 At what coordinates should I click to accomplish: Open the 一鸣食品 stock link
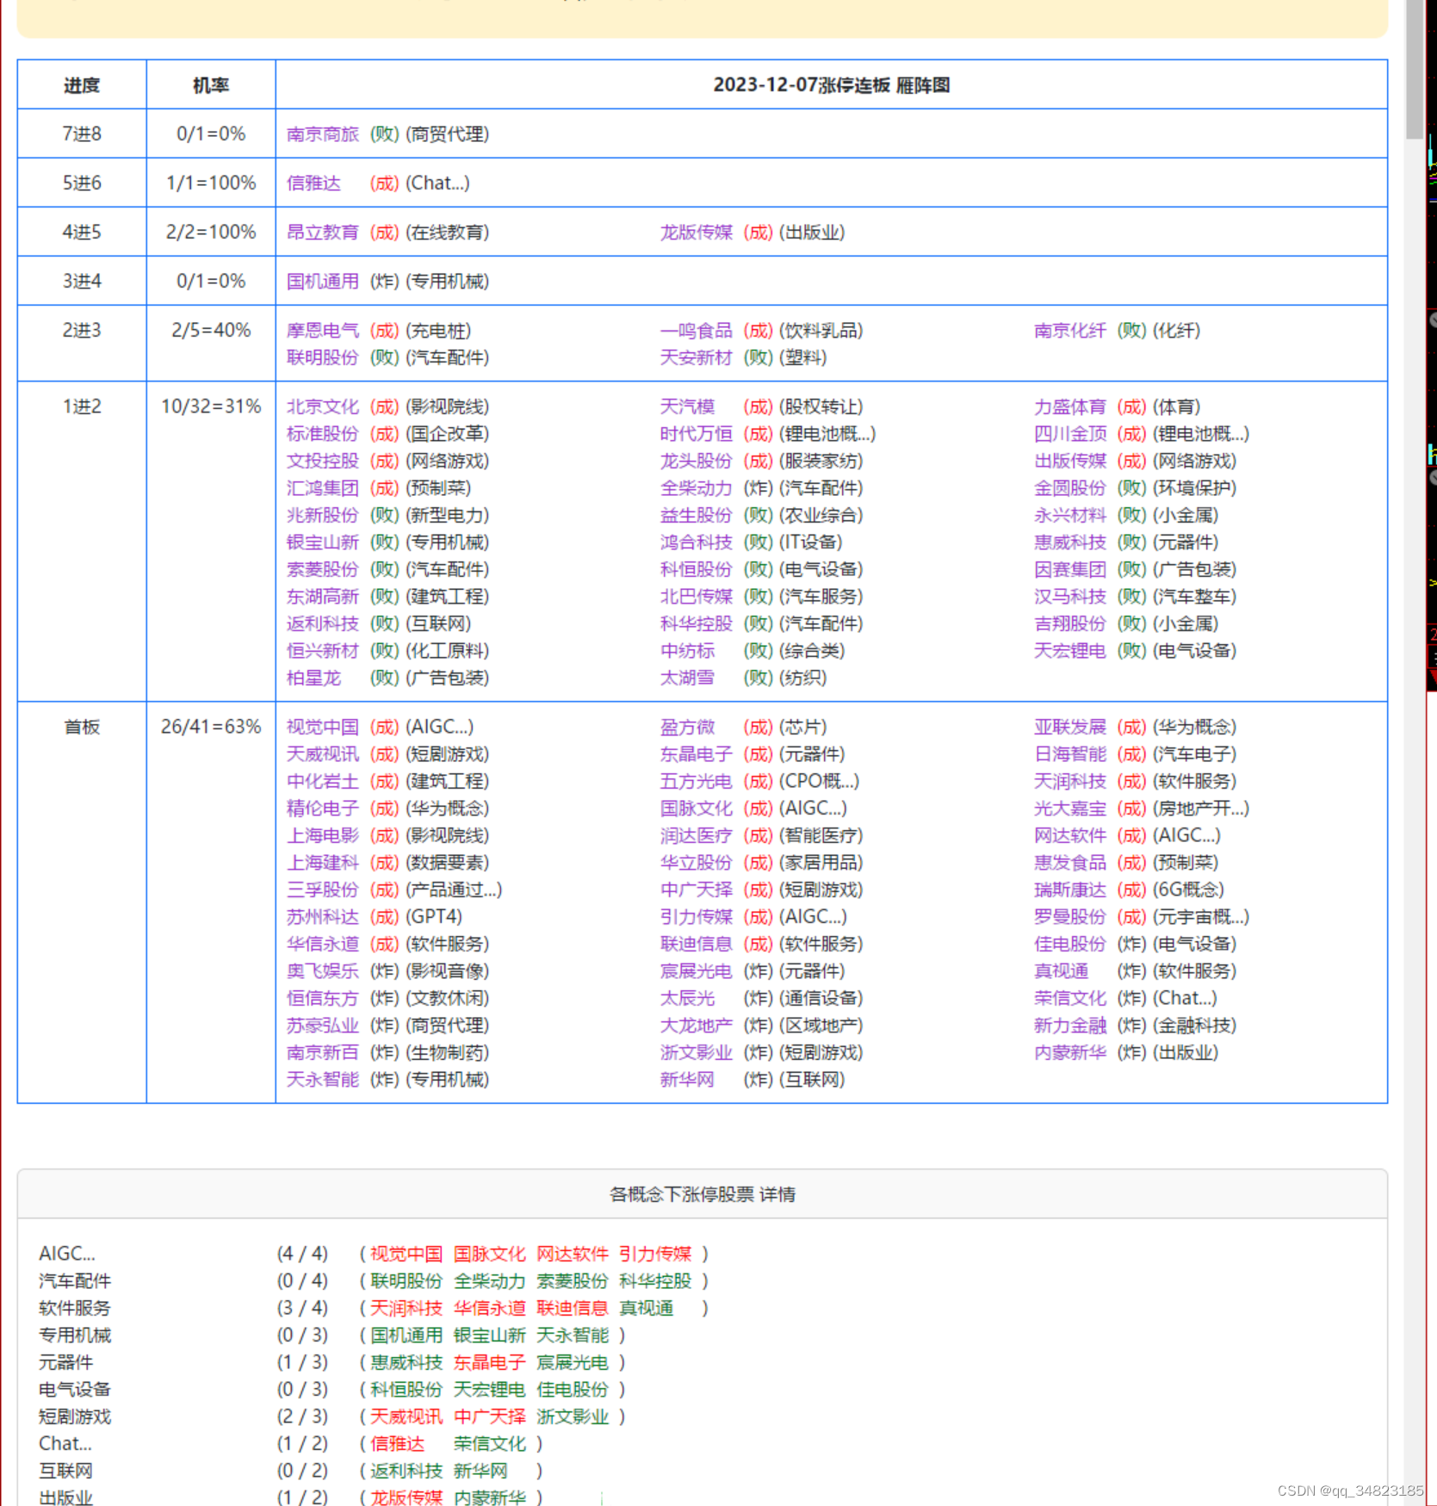(x=696, y=331)
